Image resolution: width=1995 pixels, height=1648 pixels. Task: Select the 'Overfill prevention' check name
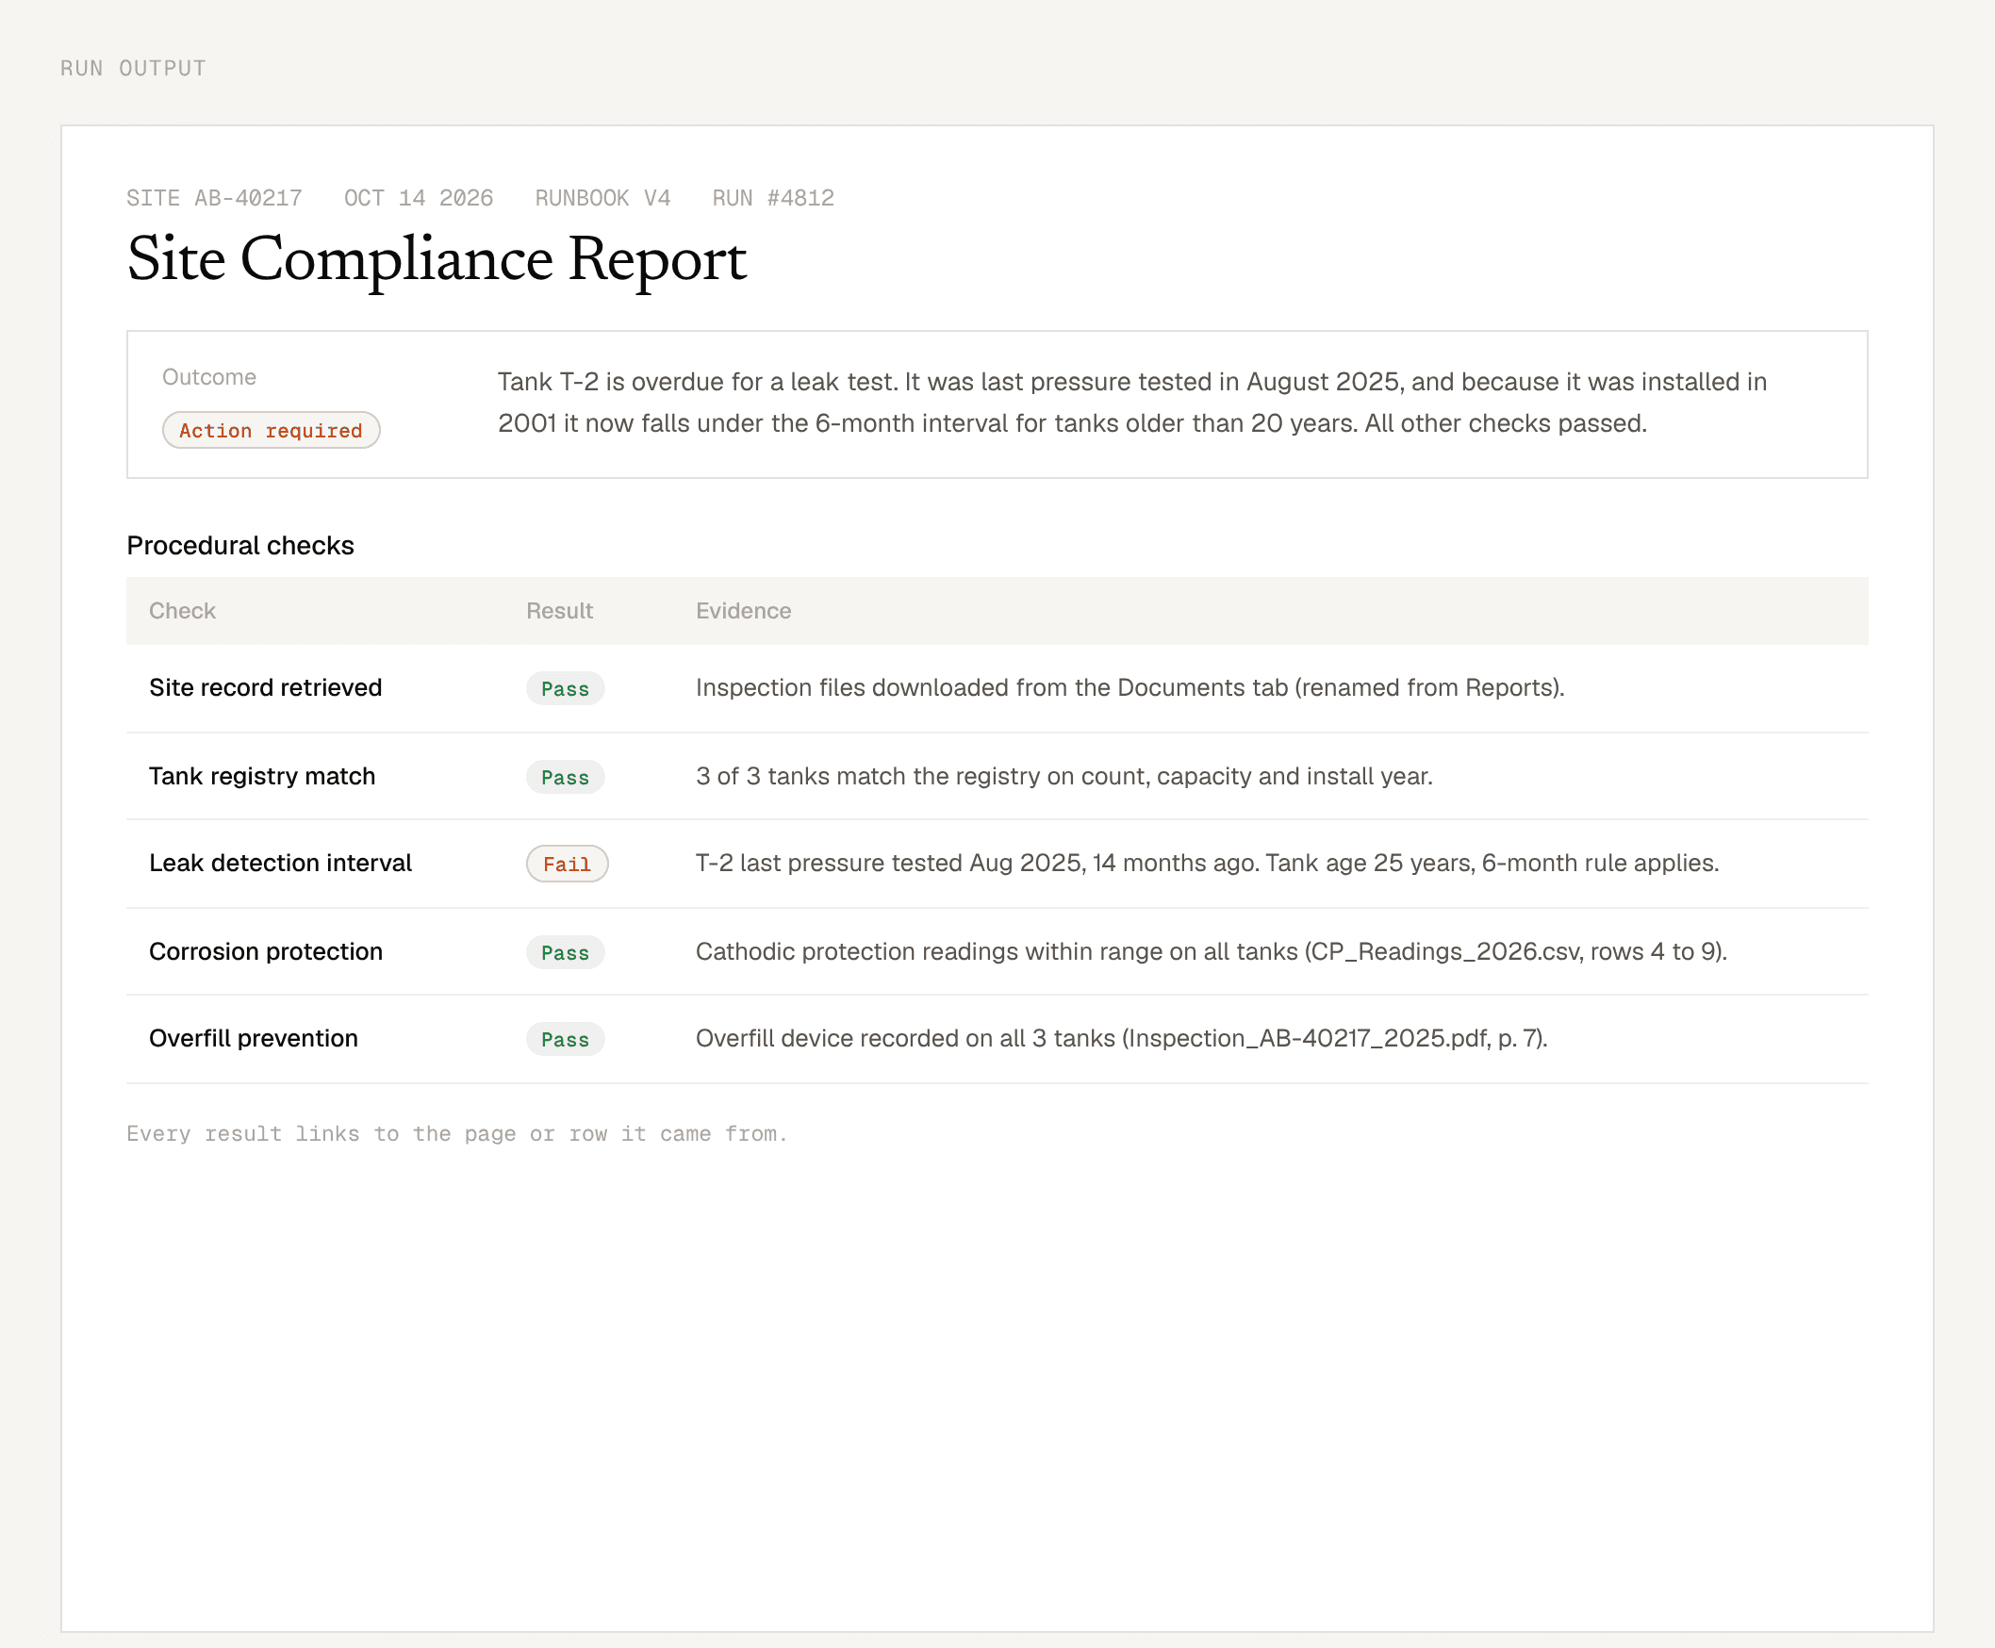254,1038
